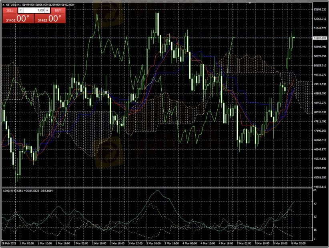Click the ADX scale value 63
The image size is (329, 248).
(x=315, y=191)
